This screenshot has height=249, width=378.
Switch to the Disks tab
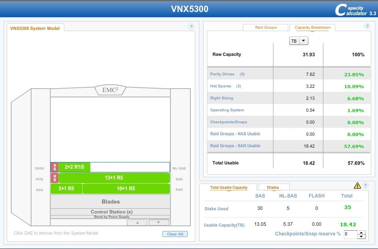(x=273, y=187)
